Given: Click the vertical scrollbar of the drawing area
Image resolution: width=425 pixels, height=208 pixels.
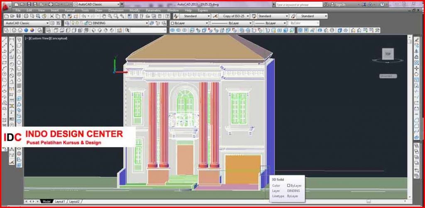Looking at the screenshot, I should point(409,117).
